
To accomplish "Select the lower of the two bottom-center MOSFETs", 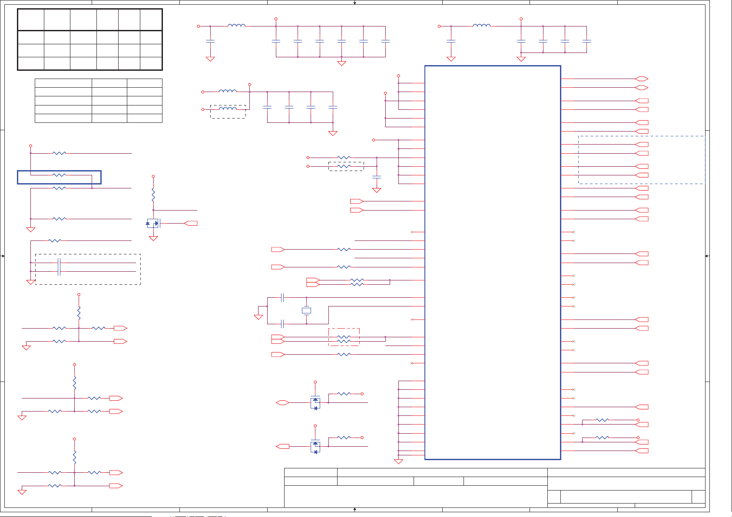I will 315,447.
